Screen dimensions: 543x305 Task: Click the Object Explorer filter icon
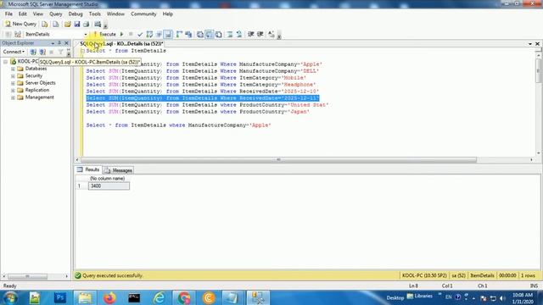60,52
